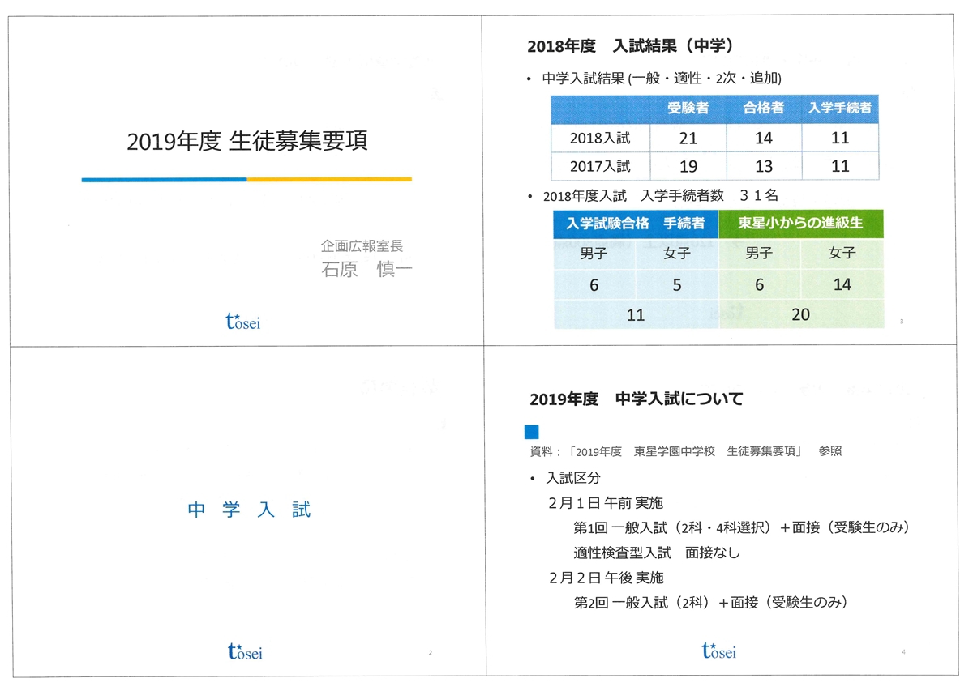Click the value "5" in the 手続者 table
The height and width of the screenshot is (687, 973).
click(676, 284)
